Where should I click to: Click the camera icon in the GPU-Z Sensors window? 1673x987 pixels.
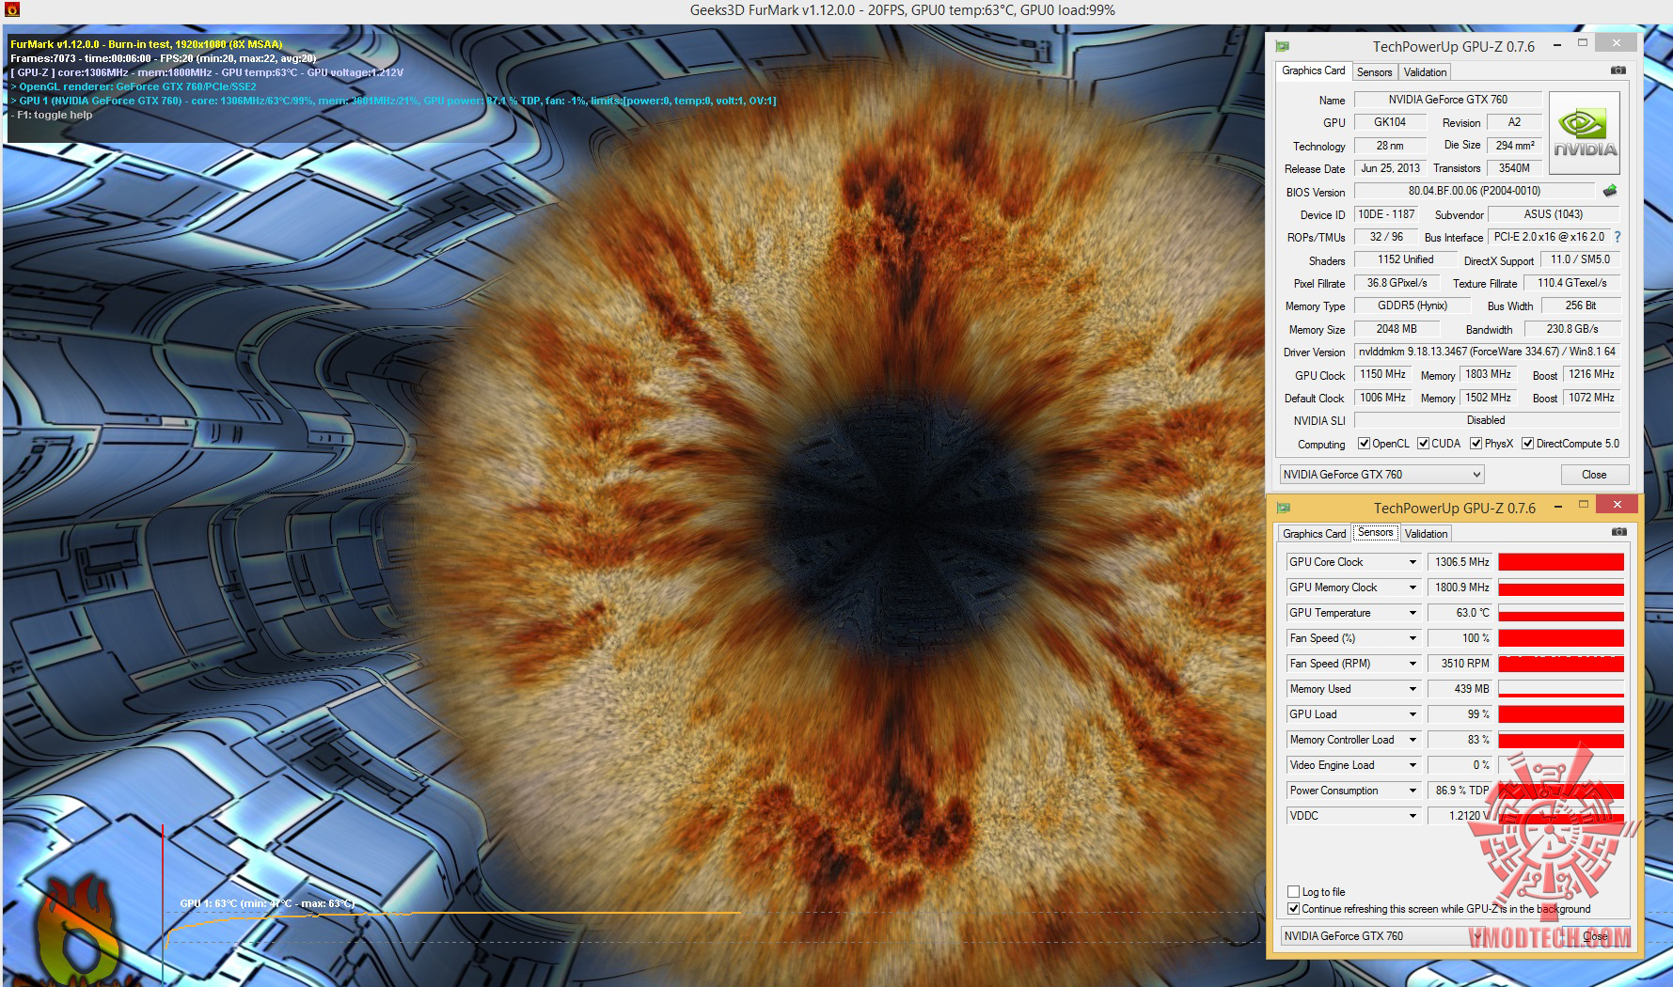(x=1618, y=532)
